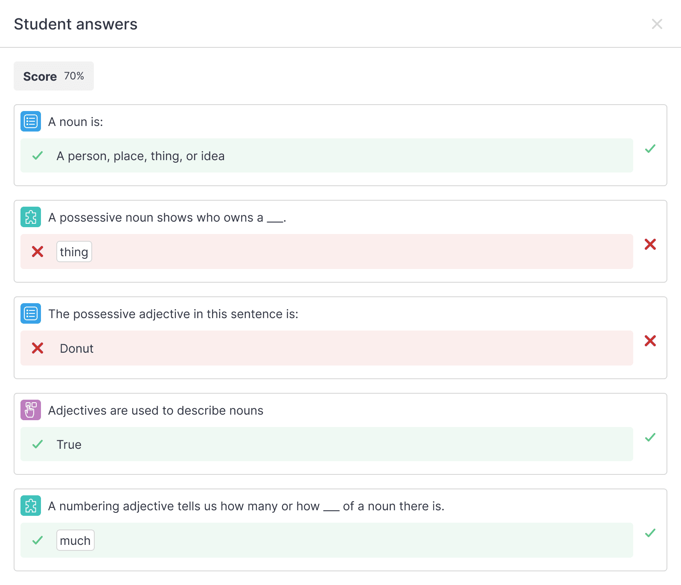Image resolution: width=681 pixels, height=585 pixels.
Task: Click the hand-tap icon beside 'Adjectives are used'
Action: tap(31, 410)
